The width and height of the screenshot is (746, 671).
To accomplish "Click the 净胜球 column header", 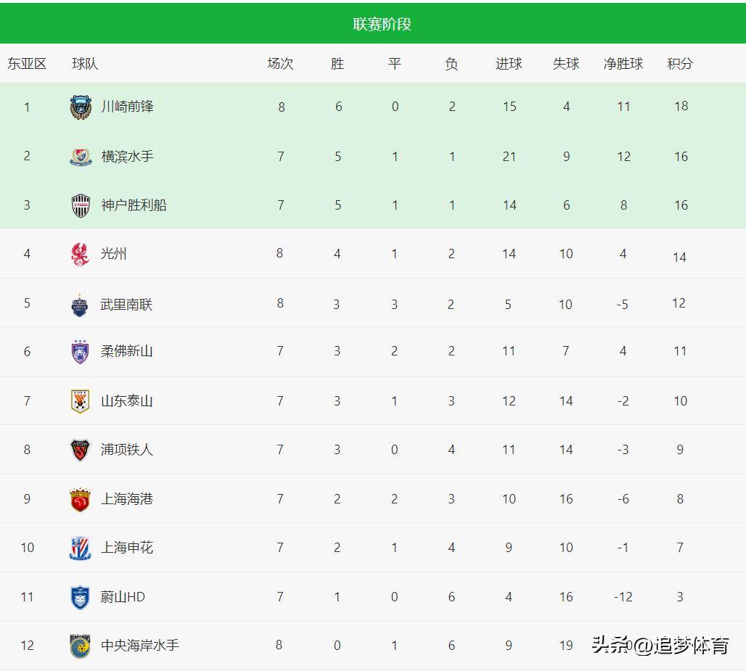I will (623, 64).
